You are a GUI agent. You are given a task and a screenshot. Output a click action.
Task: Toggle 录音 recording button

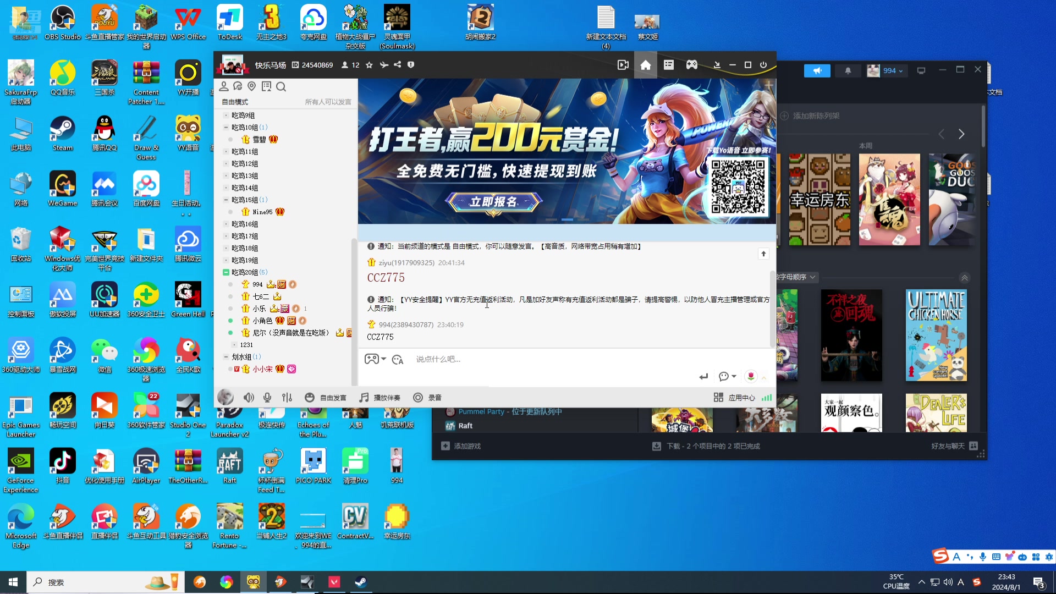coord(427,397)
